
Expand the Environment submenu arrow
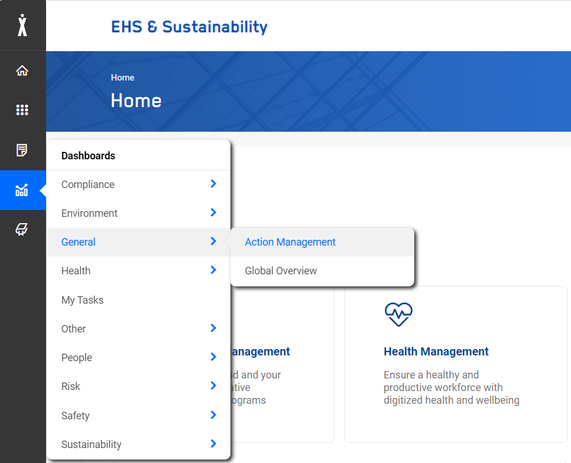213,213
